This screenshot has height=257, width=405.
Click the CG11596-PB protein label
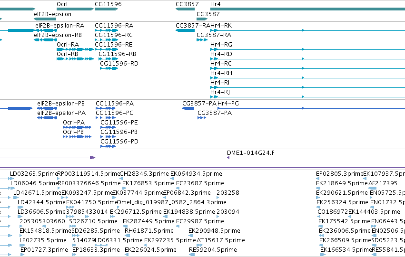click(x=119, y=132)
